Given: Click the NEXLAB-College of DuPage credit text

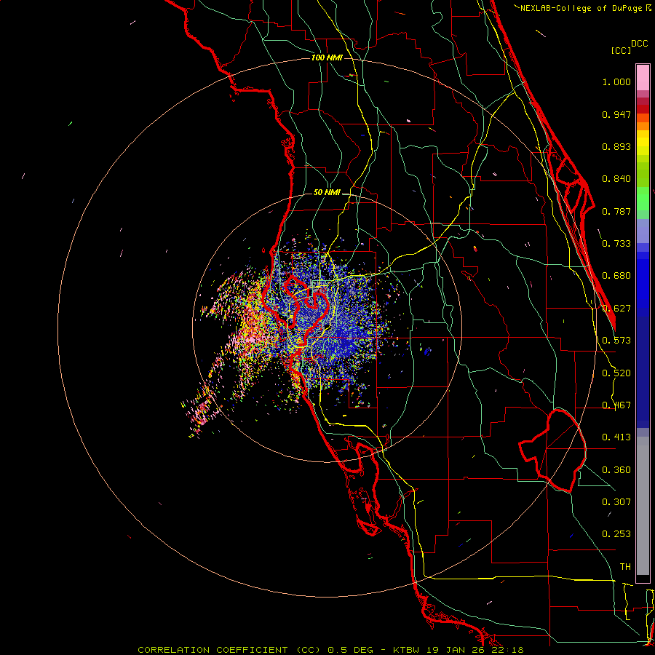Looking at the screenshot, I should 581,8.
